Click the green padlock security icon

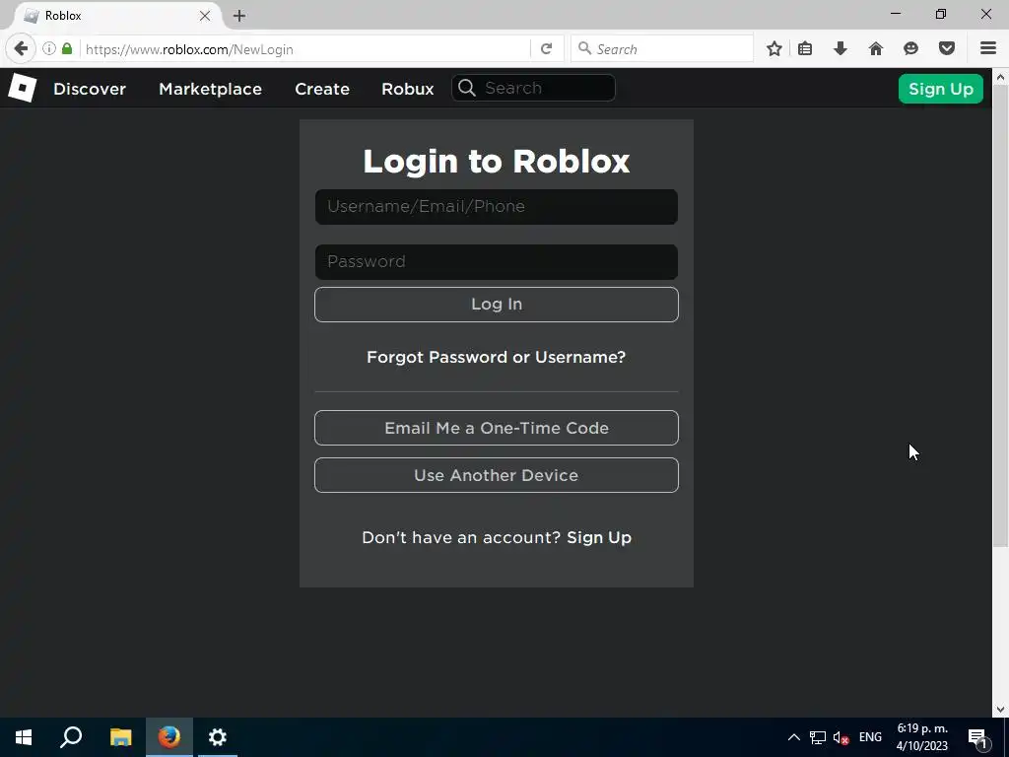click(67, 49)
